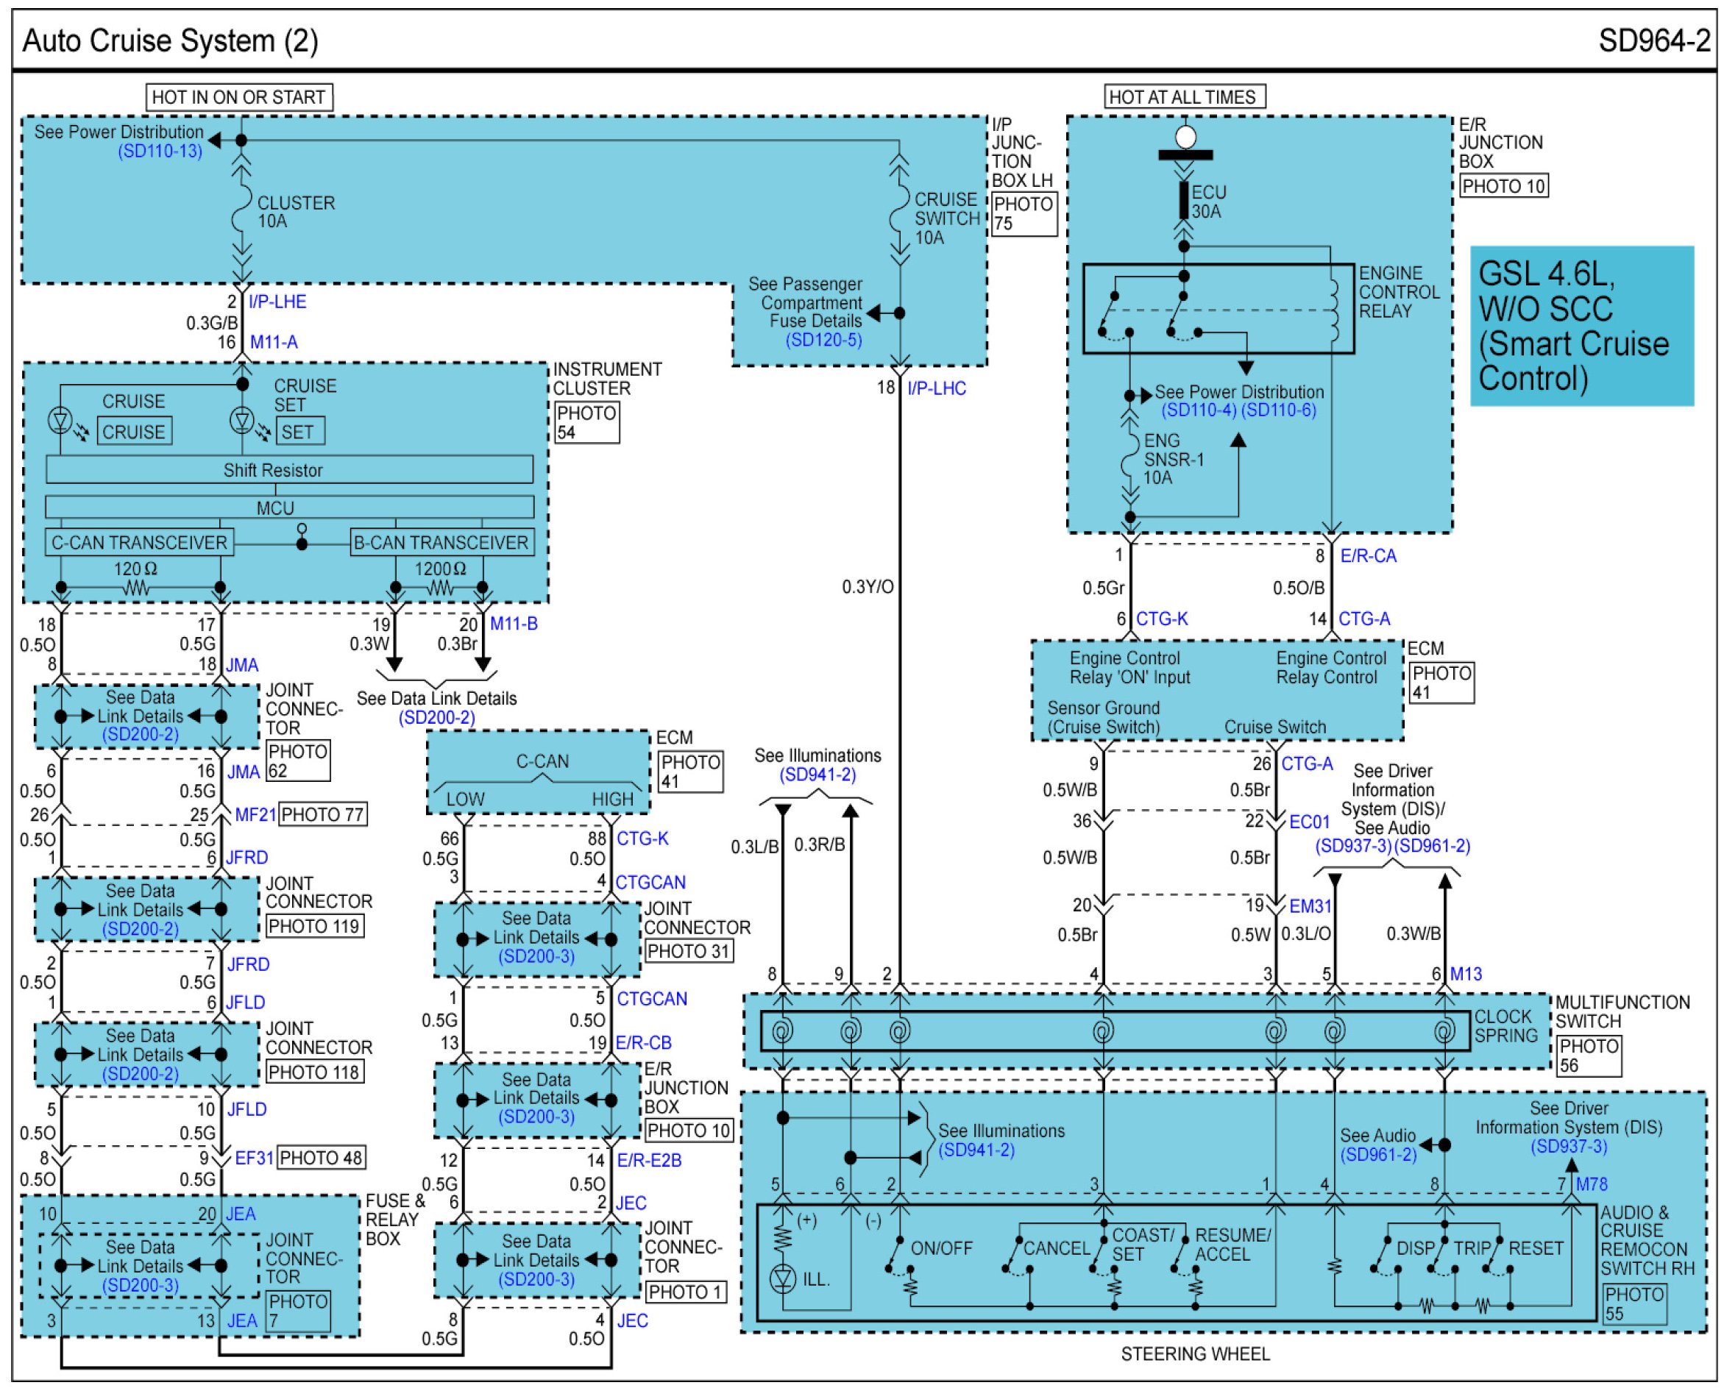Click the ILL. illumination LED symbol

pyautogui.click(x=782, y=1279)
